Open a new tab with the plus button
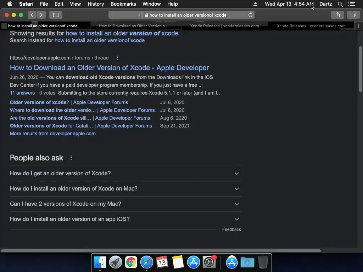The width and height of the screenshot is (363, 272). (x=358, y=26)
